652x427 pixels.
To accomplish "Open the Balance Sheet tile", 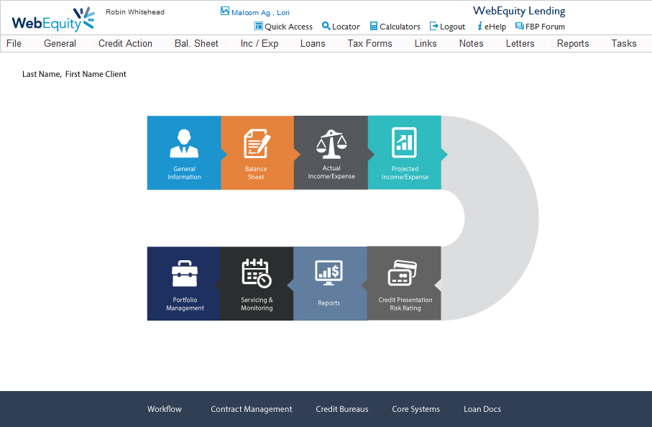I will click(257, 152).
